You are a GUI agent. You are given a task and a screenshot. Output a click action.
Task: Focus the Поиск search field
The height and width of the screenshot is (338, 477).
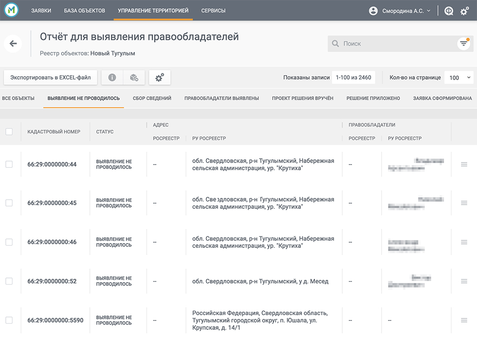click(400, 43)
